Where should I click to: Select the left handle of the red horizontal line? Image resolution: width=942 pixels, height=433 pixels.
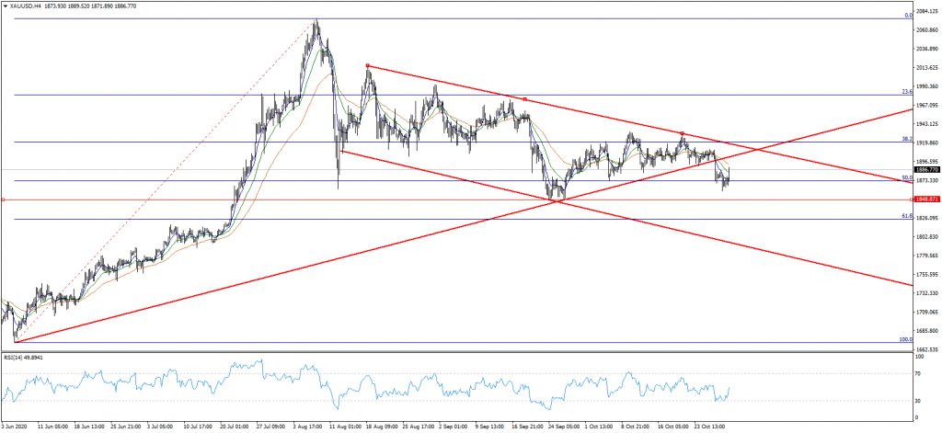coord(4,199)
